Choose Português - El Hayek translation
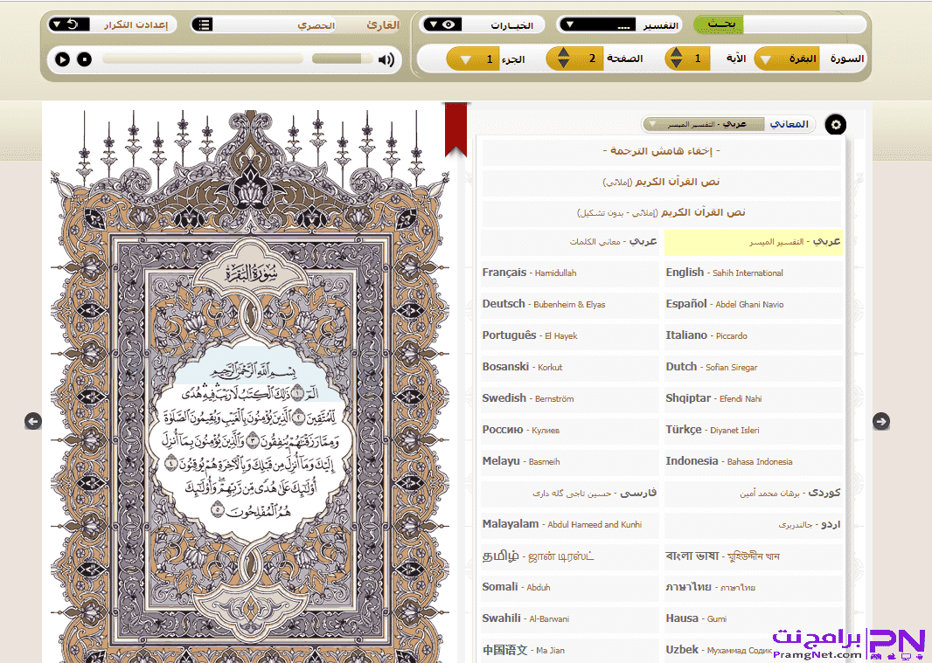 (569, 336)
